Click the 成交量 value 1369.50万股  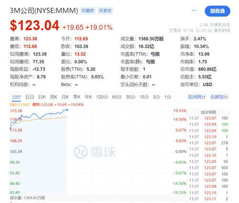point(151,39)
